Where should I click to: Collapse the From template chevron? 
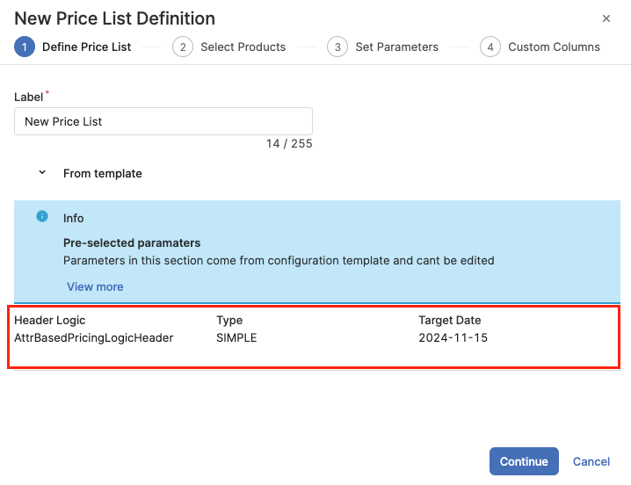pos(42,173)
